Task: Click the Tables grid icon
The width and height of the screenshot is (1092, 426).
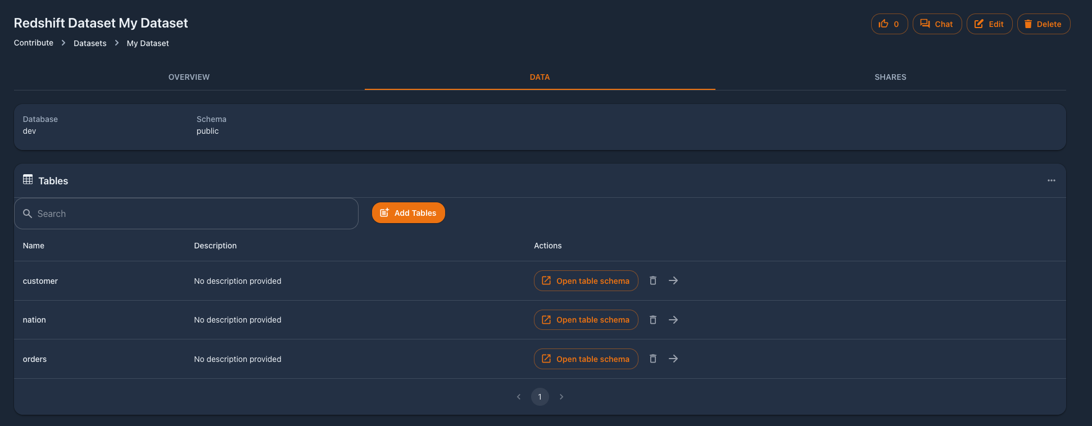Action: pyautogui.click(x=28, y=180)
